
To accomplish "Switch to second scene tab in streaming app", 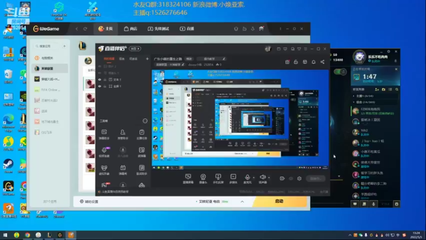I will point(122,59).
